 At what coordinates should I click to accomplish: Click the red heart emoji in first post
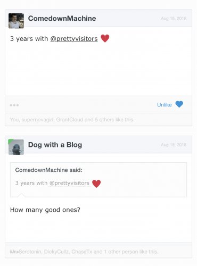pos(105,38)
